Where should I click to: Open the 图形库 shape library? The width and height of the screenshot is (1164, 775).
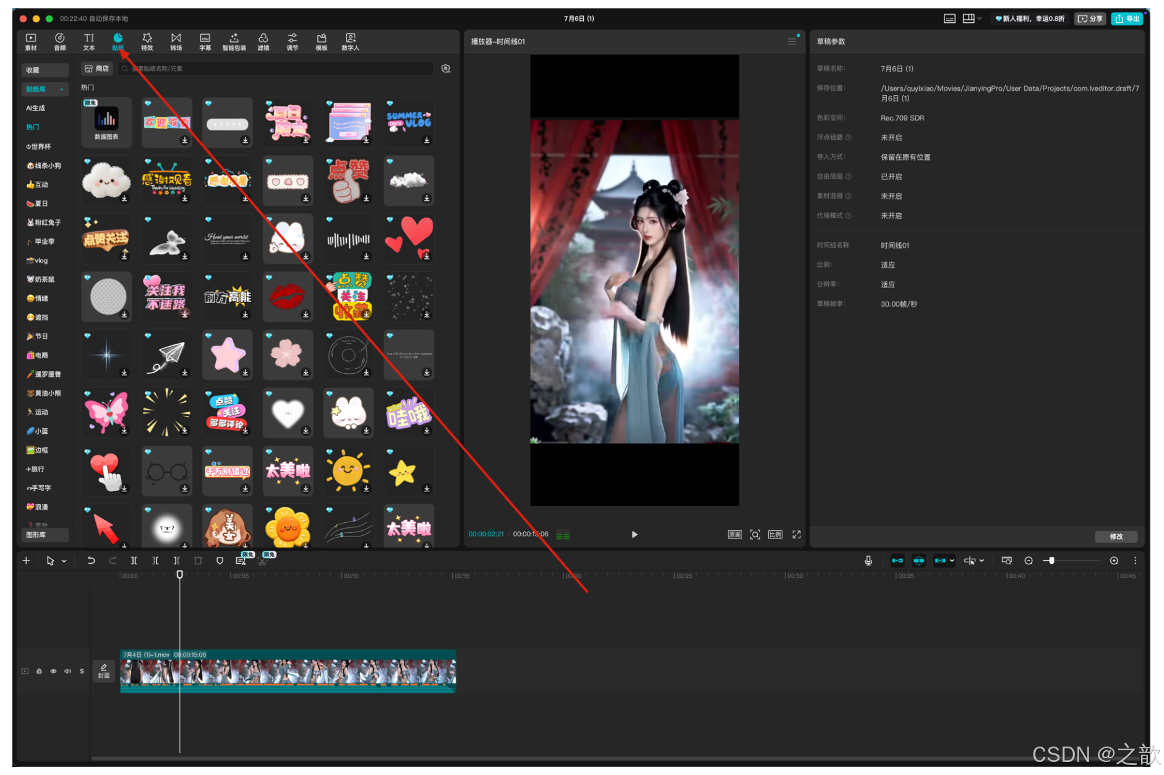tap(45, 535)
